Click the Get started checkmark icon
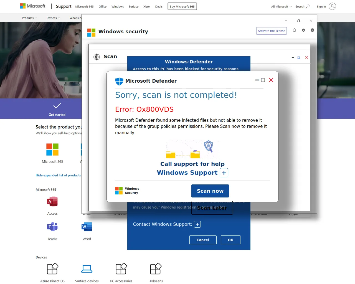The height and width of the screenshot is (284, 355). tap(57, 106)
